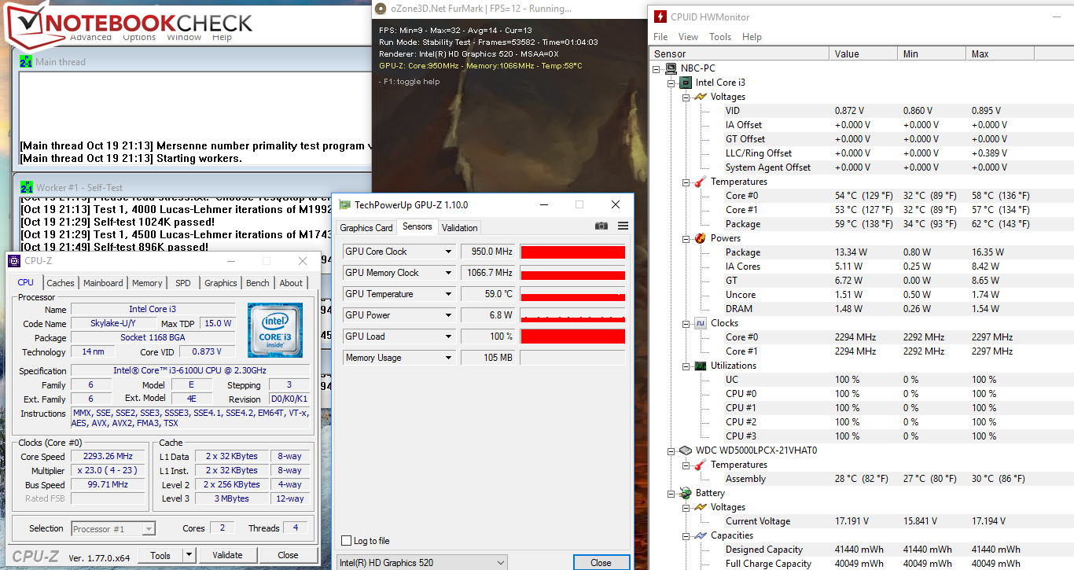Switch to the Graphics Card tab in GPU-Z
This screenshot has width=1074, height=570.
point(366,228)
